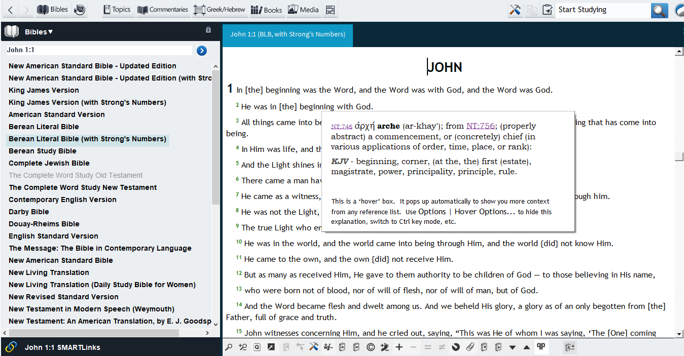Click the plus icon in bottom toolbar
Viewport: 684px width, 356px height.
(x=399, y=347)
